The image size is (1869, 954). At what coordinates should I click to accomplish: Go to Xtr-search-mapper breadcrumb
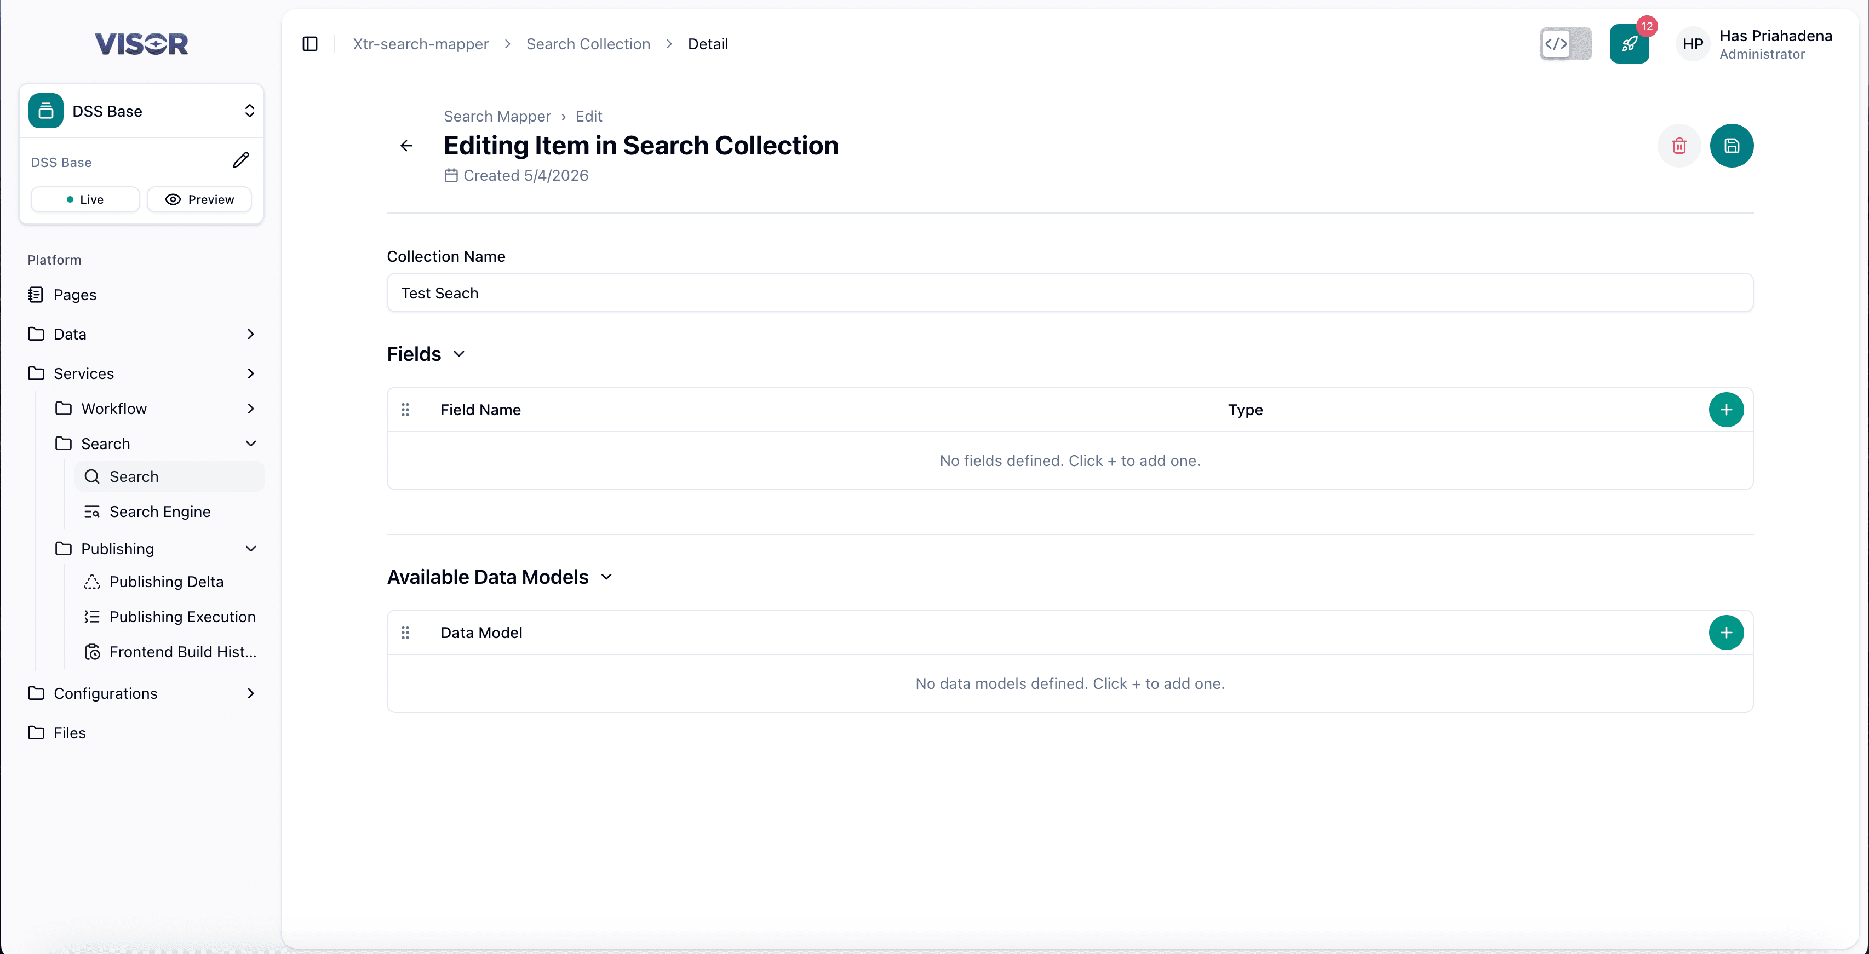click(421, 44)
